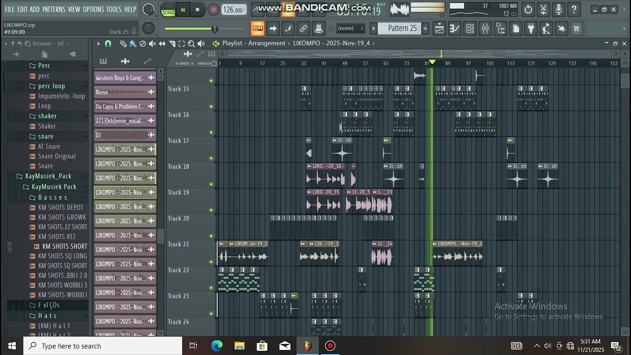
Task: Open the OPTIONS menu
Action: coord(93,9)
